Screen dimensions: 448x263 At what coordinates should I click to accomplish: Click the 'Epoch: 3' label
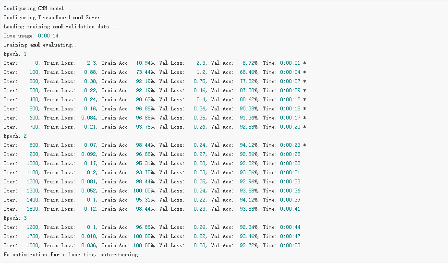pyautogui.click(x=15, y=218)
